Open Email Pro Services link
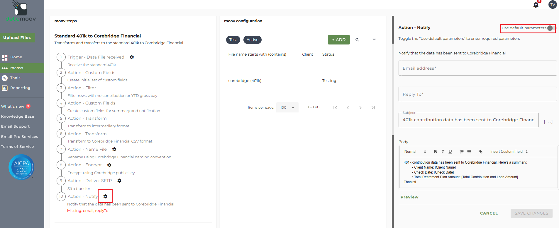 (19, 137)
